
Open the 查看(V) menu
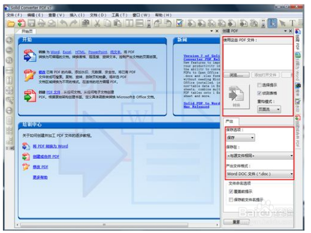(57, 15)
